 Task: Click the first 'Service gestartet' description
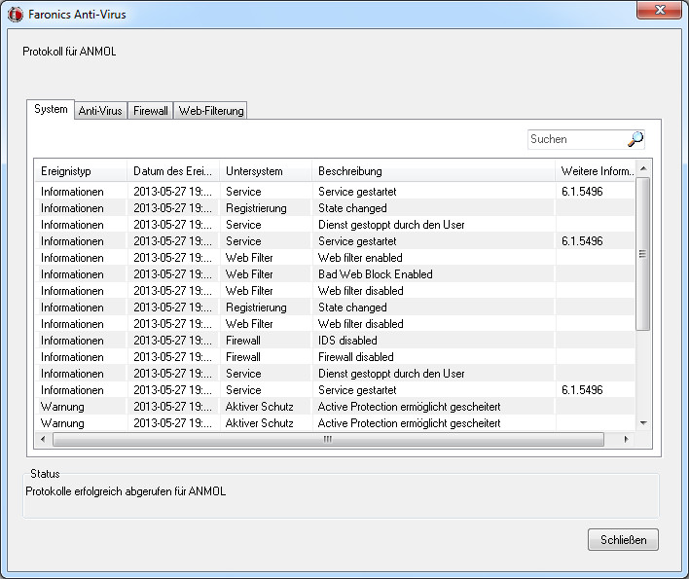click(x=357, y=192)
